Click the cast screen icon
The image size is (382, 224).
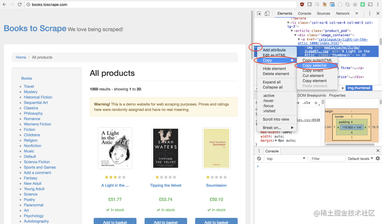pos(370,4)
